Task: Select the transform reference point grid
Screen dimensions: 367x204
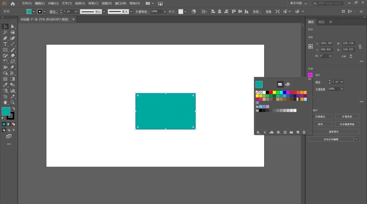Action: tap(310, 47)
